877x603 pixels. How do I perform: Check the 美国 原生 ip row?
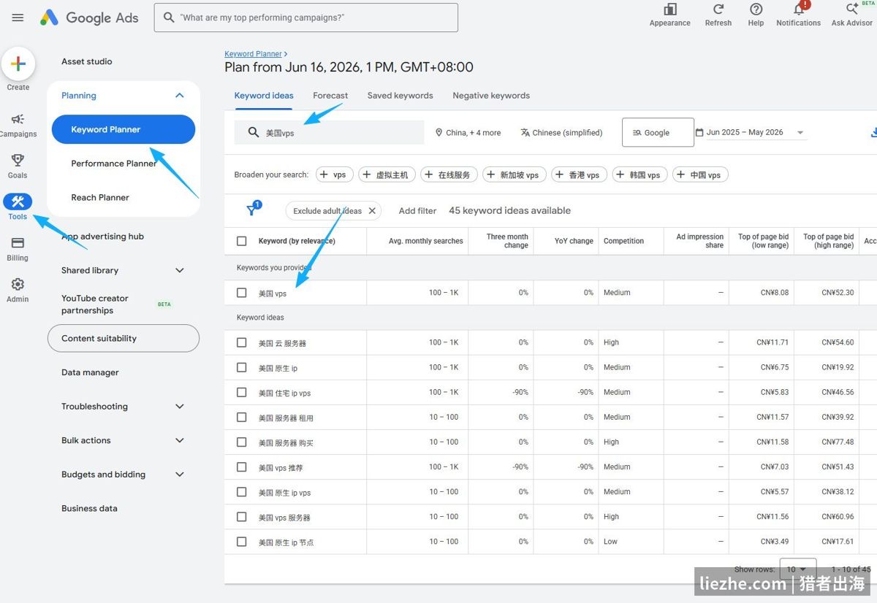[242, 367]
